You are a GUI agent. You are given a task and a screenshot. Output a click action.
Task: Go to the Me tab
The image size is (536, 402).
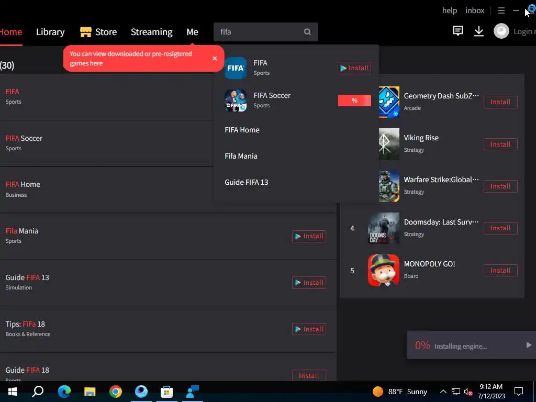click(x=192, y=32)
